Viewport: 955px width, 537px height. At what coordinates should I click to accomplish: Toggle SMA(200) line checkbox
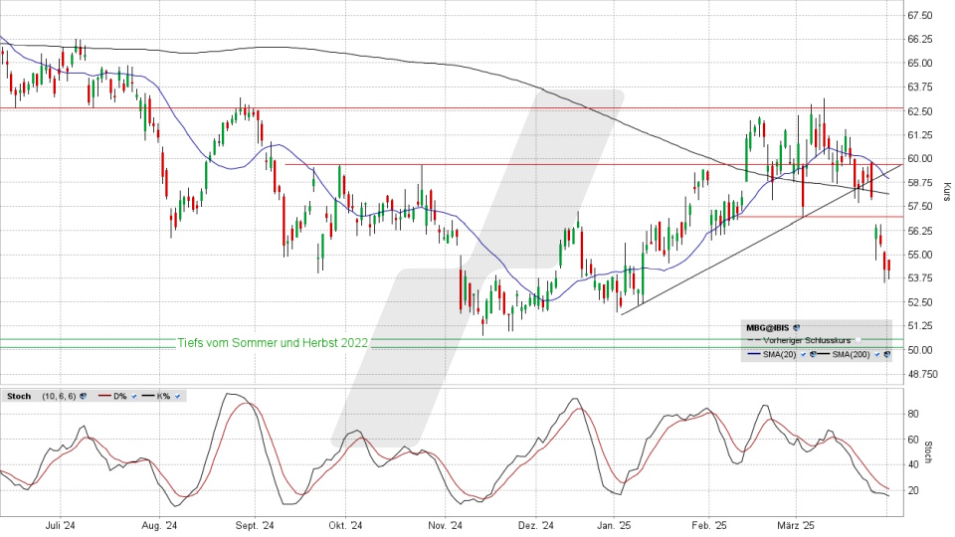click(877, 354)
